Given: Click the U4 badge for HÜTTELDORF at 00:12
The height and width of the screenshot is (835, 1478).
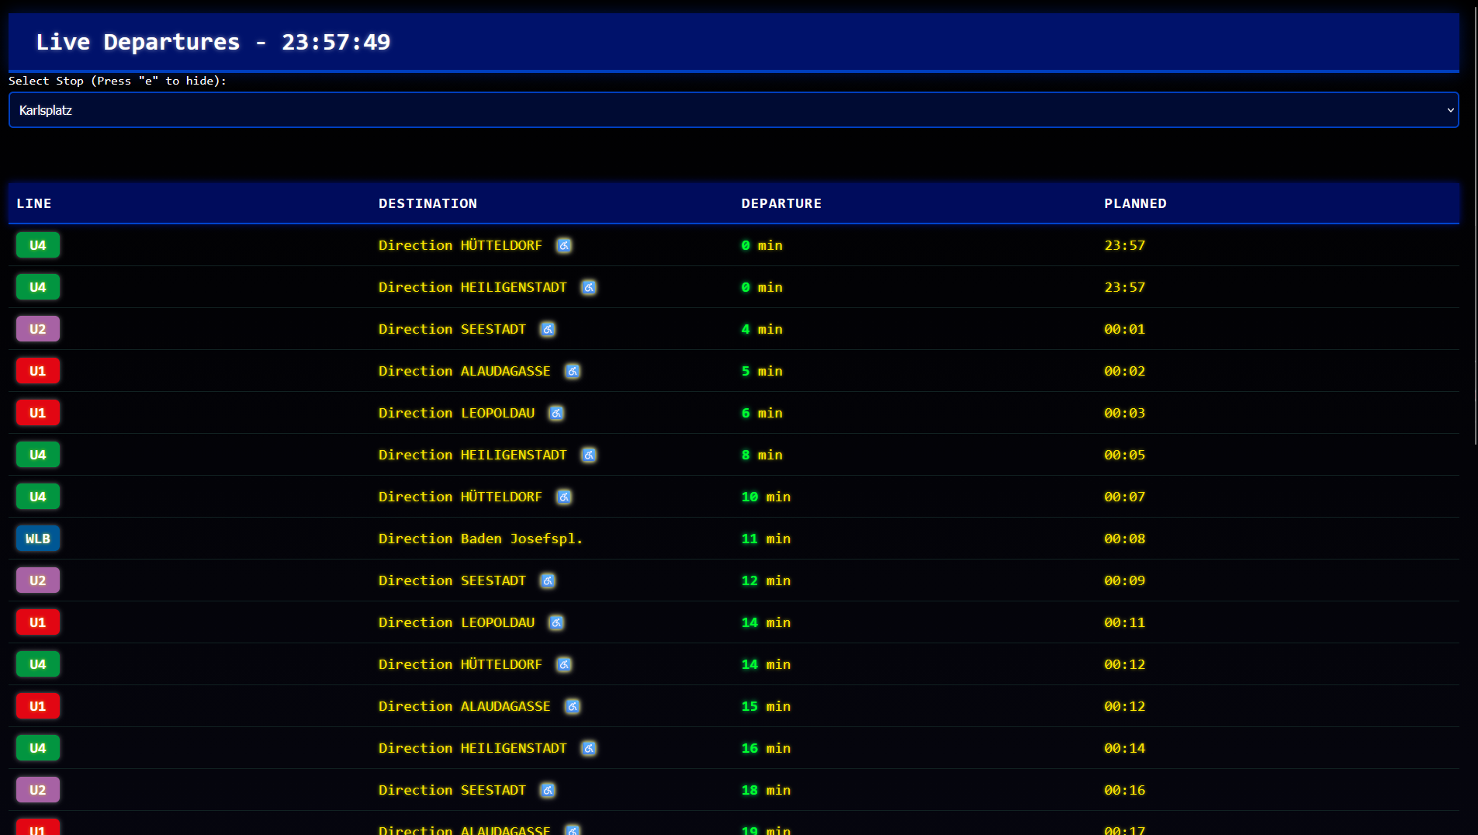Looking at the screenshot, I should [x=38, y=664].
